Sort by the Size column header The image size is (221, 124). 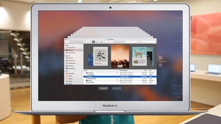[145, 71]
